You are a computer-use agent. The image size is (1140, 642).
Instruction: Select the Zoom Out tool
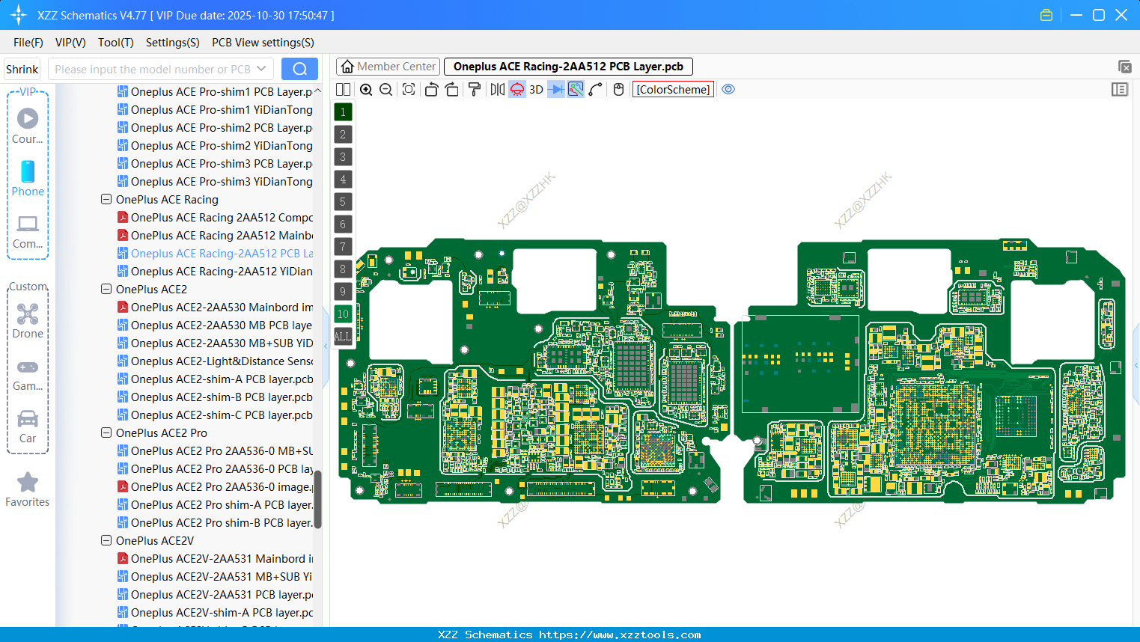(x=385, y=89)
